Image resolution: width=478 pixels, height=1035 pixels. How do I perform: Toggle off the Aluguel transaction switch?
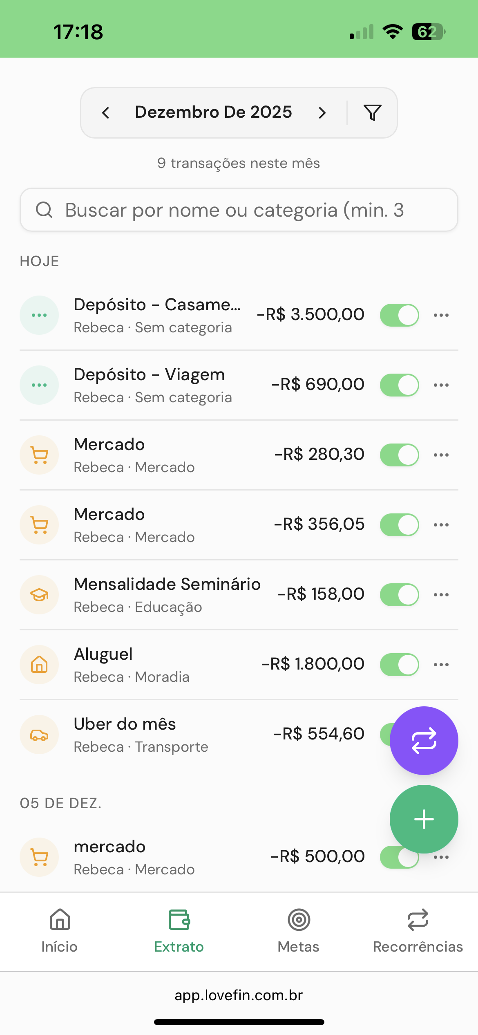click(399, 665)
